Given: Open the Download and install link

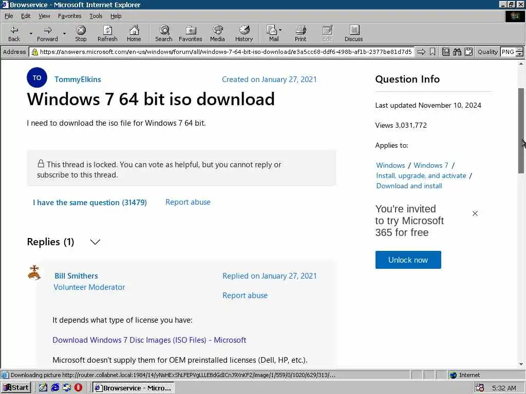Looking at the screenshot, I should 409,186.
